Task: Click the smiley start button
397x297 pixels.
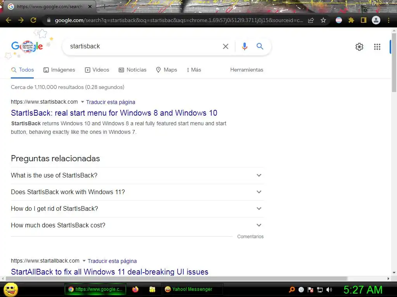Action: (11, 290)
